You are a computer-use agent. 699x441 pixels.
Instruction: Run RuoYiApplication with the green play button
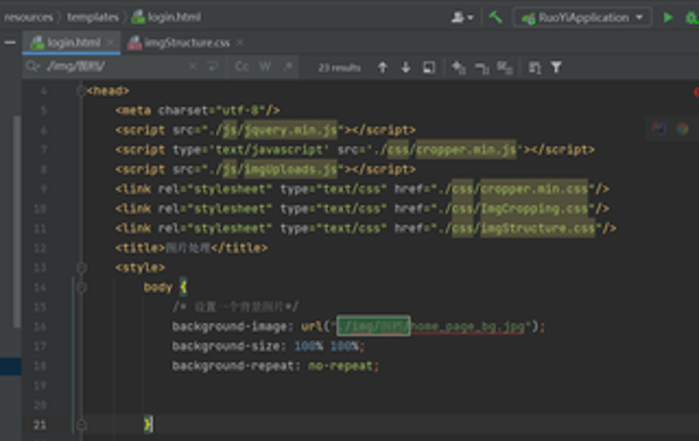(x=668, y=17)
